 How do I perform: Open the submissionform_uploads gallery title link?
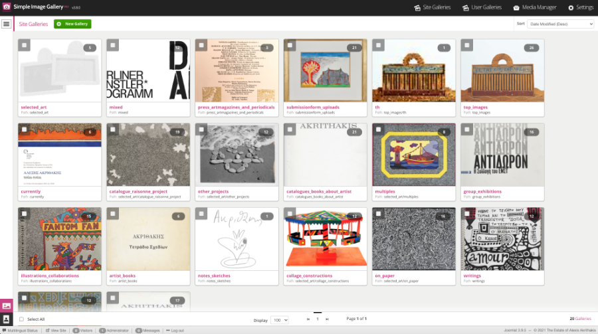click(313, 107)
